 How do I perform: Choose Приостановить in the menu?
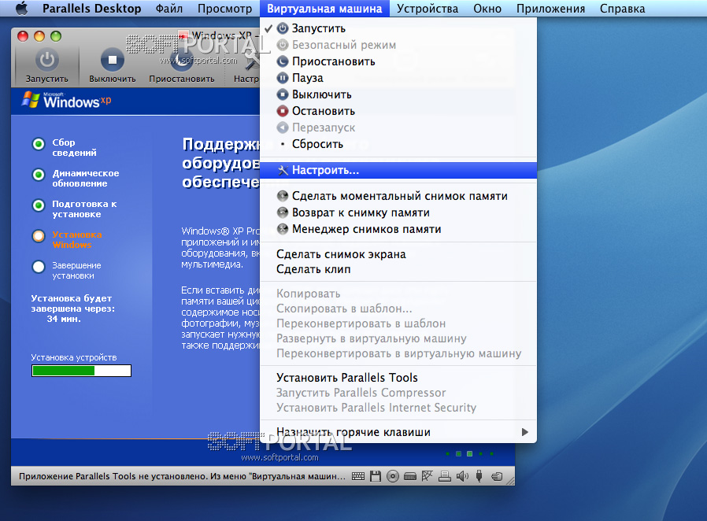398,61
